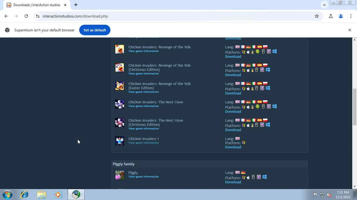The image size is (357, 200).
Task: Click the muted volume tray icon
Action: (x=329, y=195)
